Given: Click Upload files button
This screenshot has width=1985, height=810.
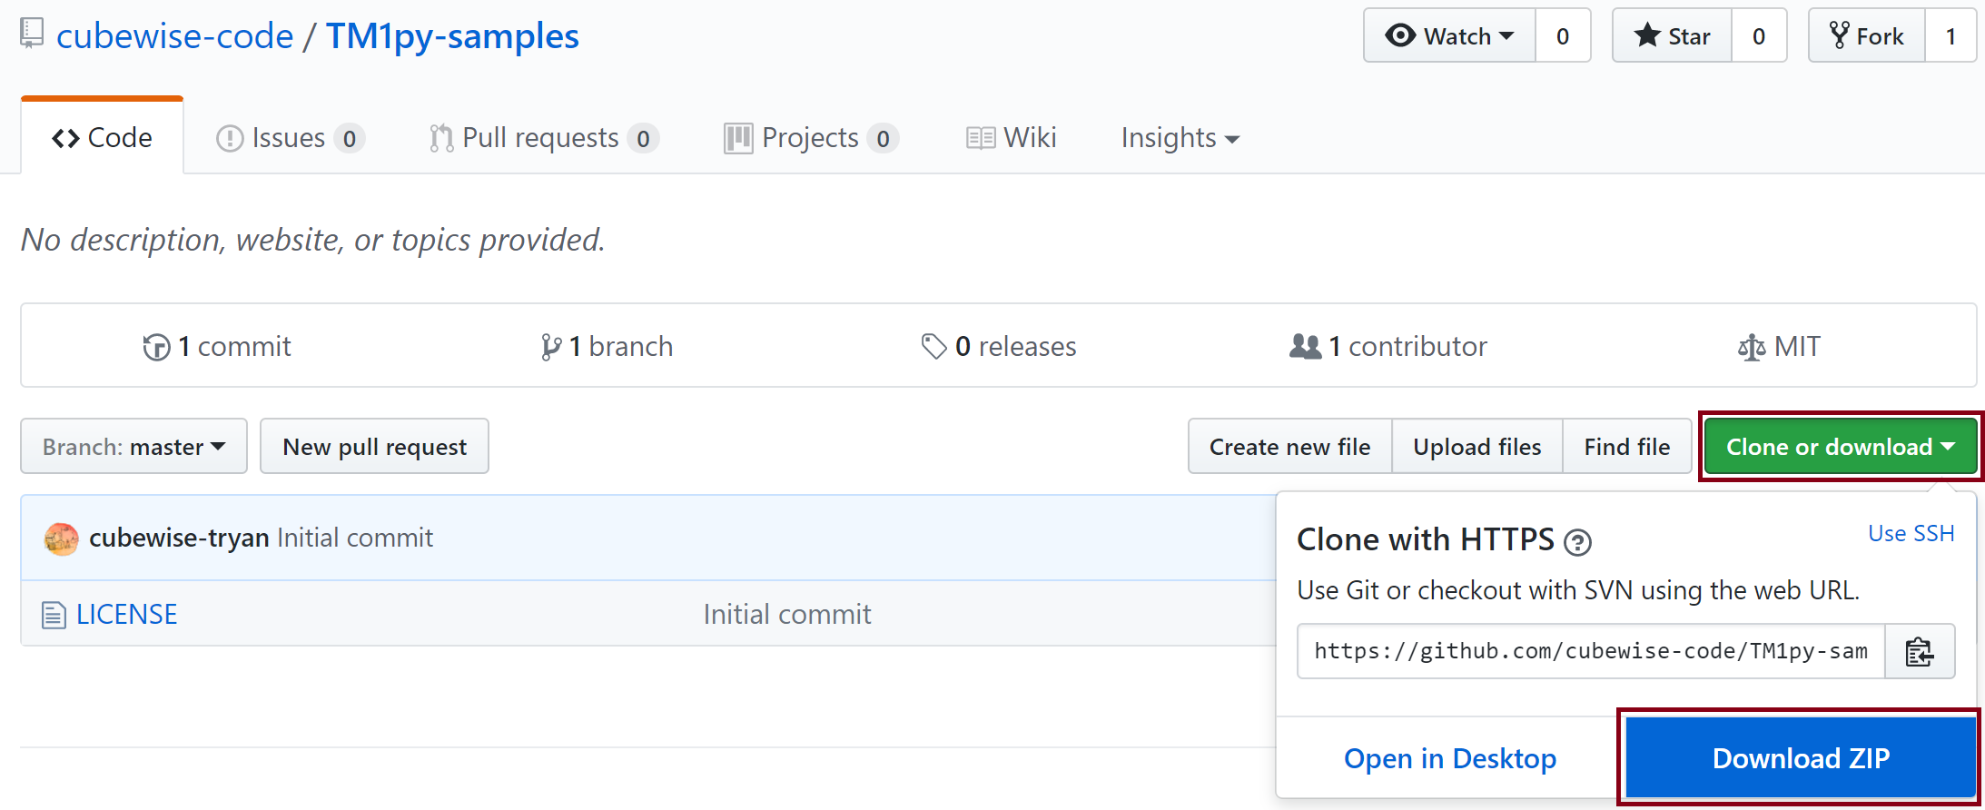Looking at the screenshot, I should click(1477, 446).
